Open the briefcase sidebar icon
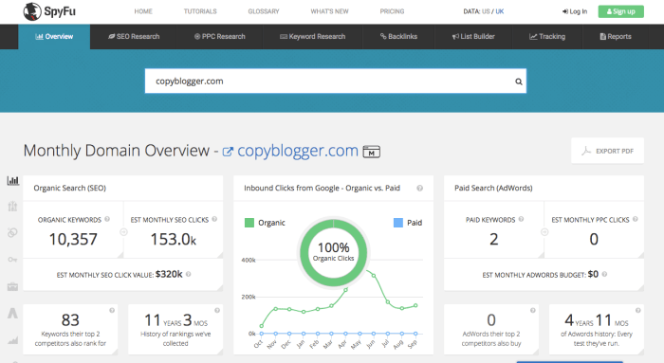The width and height of the screenshot is (664, 363). (x=12, y=286)
